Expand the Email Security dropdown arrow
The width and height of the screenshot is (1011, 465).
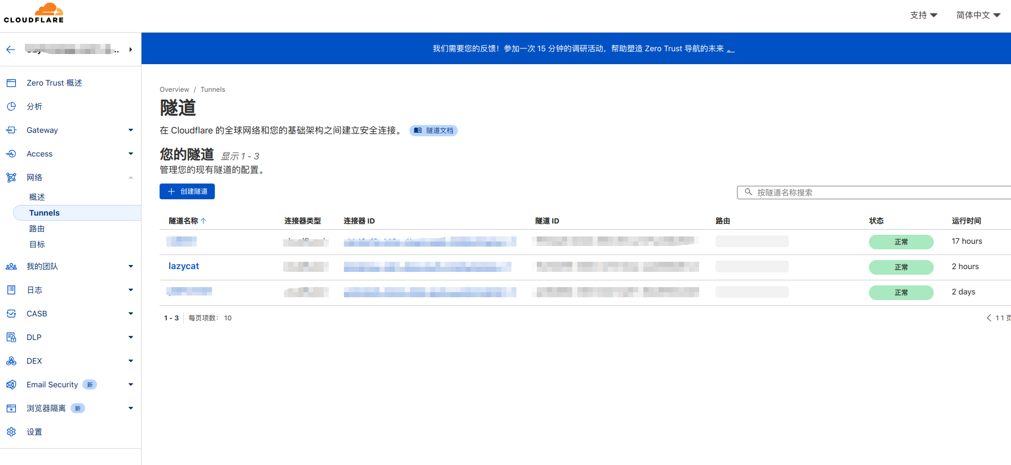click(x=131, y=384)
